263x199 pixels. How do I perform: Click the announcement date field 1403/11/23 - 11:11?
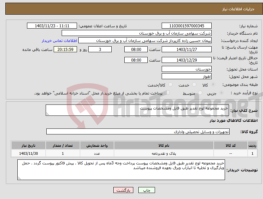(x=52, y=26)
